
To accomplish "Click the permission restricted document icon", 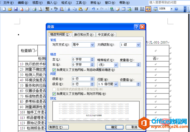I will pos(22,9).
